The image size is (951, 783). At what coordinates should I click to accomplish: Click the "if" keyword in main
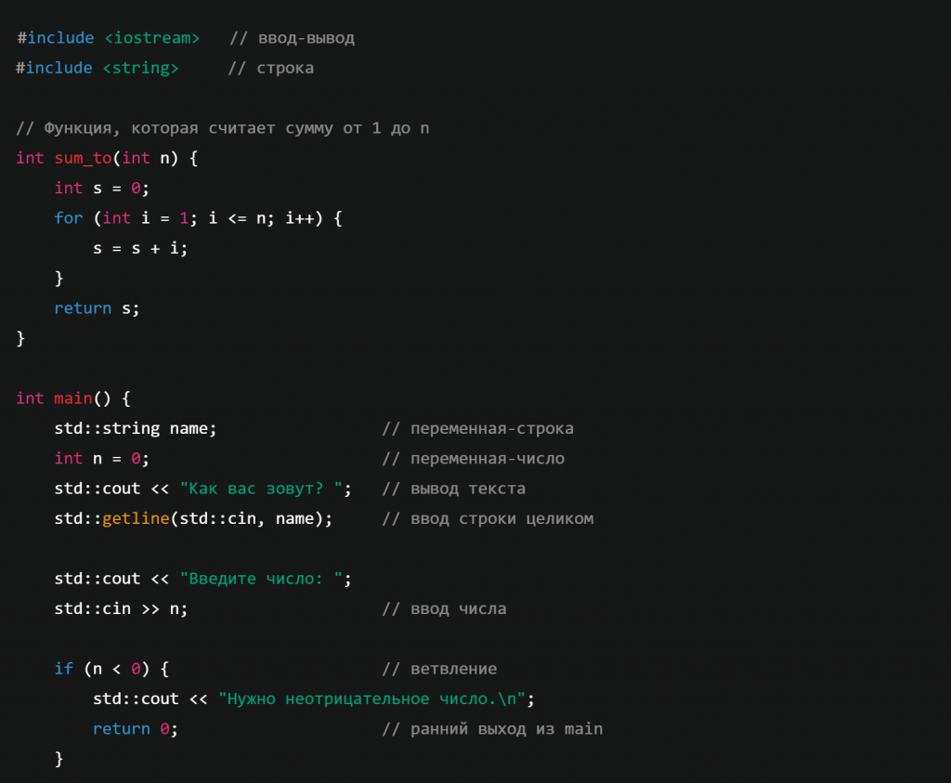click(63, 669)
